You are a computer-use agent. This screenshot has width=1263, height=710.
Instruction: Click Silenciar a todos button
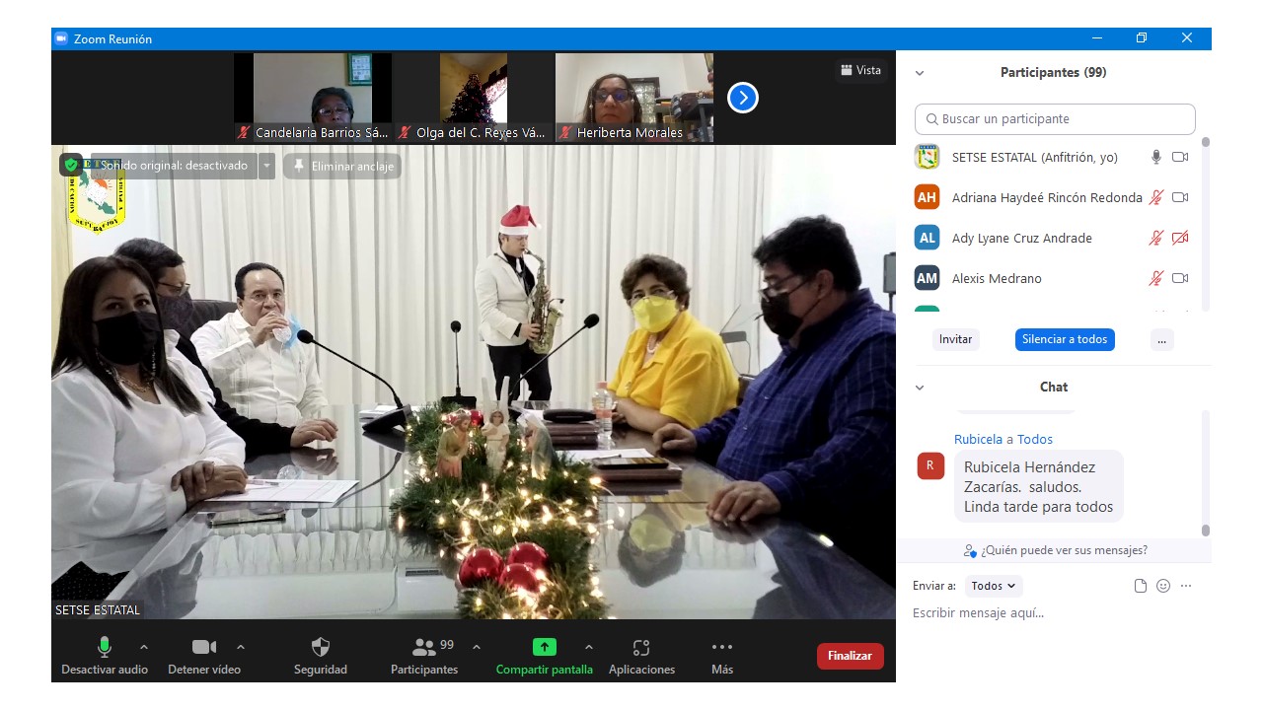(x=1065, y=339)
